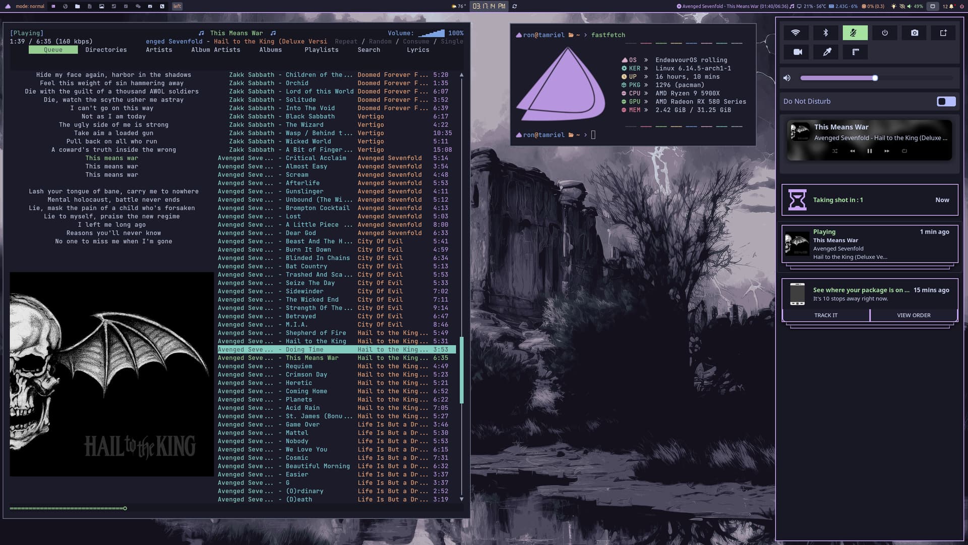
Task: Click the VIEW ORDER button
Action: click(914, 315)
